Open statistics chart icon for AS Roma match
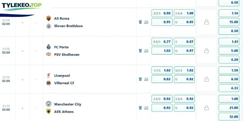Screen dimensions: 243x121 (146, 22)
